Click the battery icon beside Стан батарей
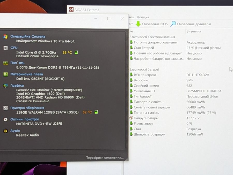233x175 pixels. pyautogui.click(x=131, y=48)
